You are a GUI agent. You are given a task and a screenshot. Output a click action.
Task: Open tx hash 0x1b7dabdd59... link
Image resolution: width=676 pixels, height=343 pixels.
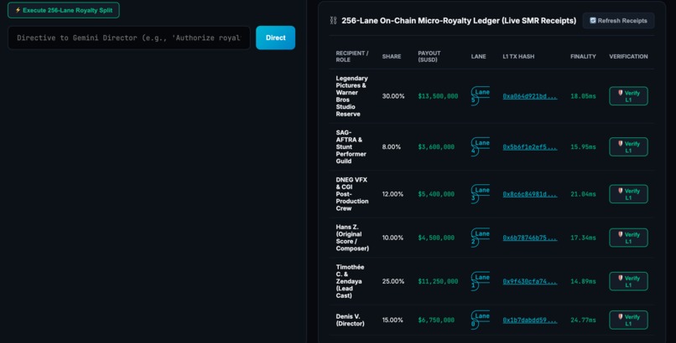pos(529,320)
